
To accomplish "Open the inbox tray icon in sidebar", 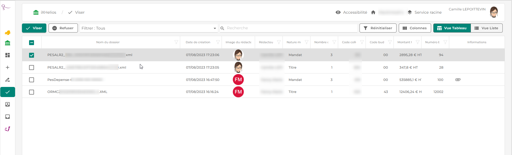I will 8,117.
